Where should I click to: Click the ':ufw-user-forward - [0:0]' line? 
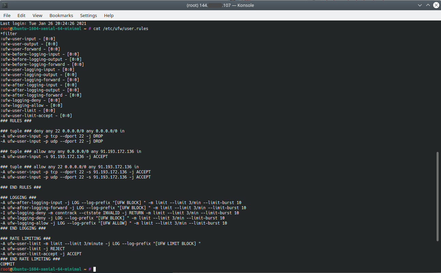click(30, 49)
